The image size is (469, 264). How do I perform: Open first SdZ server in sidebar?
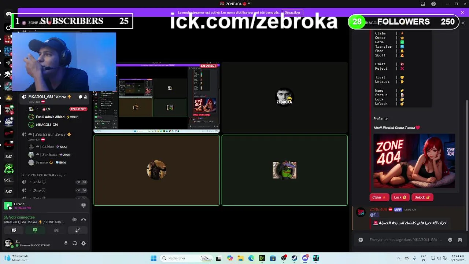[9, 157]
